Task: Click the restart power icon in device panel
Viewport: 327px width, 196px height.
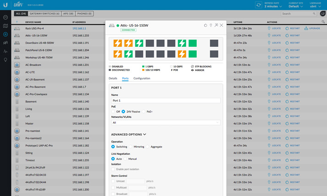Action: 205,25
